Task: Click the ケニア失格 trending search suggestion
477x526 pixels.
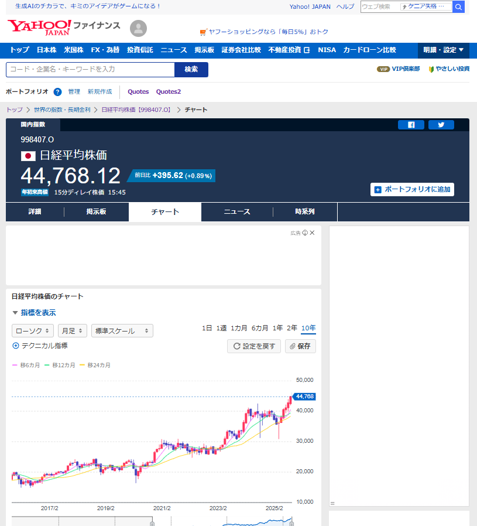Action: click(425, 6)
